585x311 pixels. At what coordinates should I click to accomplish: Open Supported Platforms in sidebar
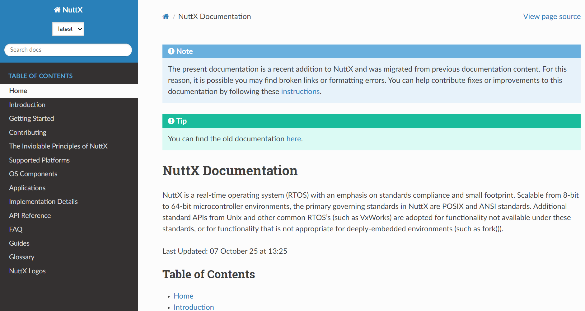tap(69, 160)
